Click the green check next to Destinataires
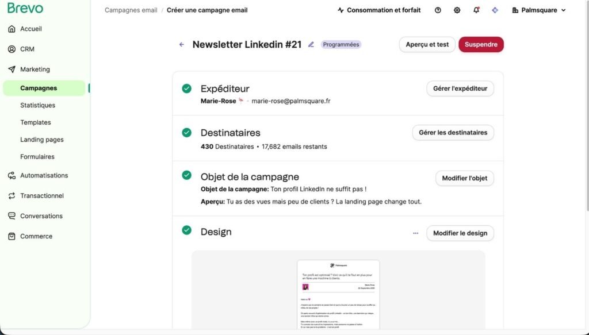 point(186,133)
